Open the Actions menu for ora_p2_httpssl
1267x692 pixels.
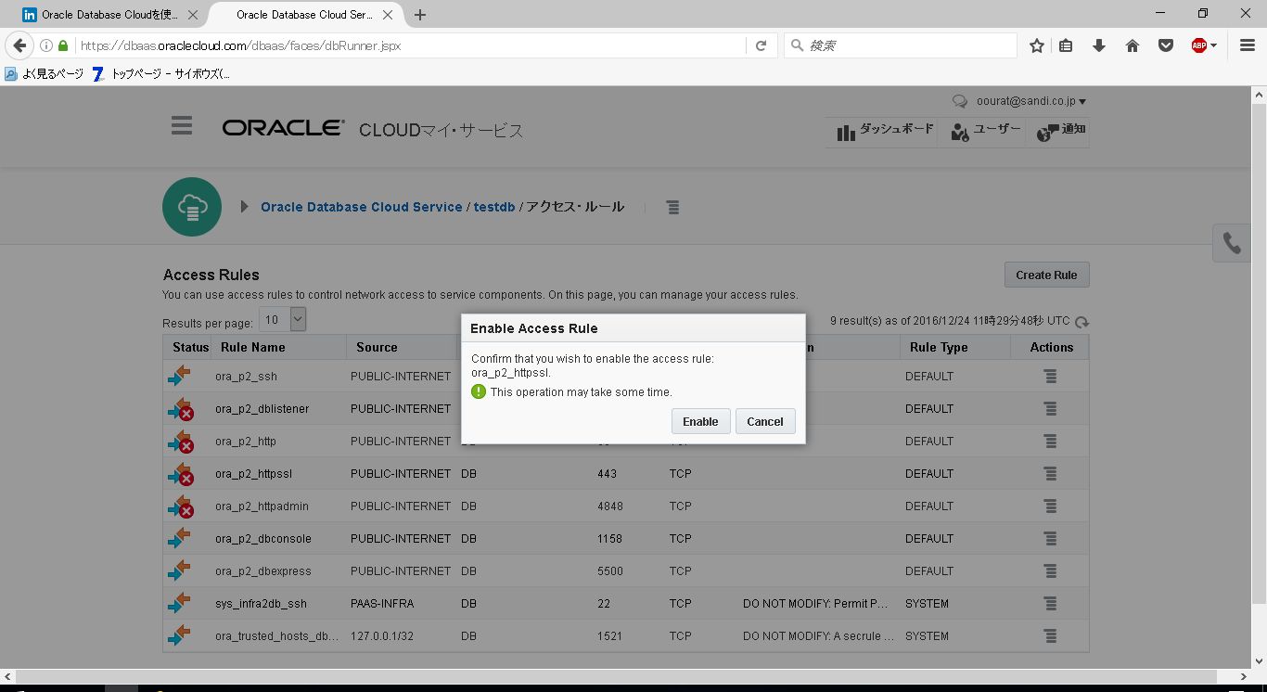[1050, 474]
